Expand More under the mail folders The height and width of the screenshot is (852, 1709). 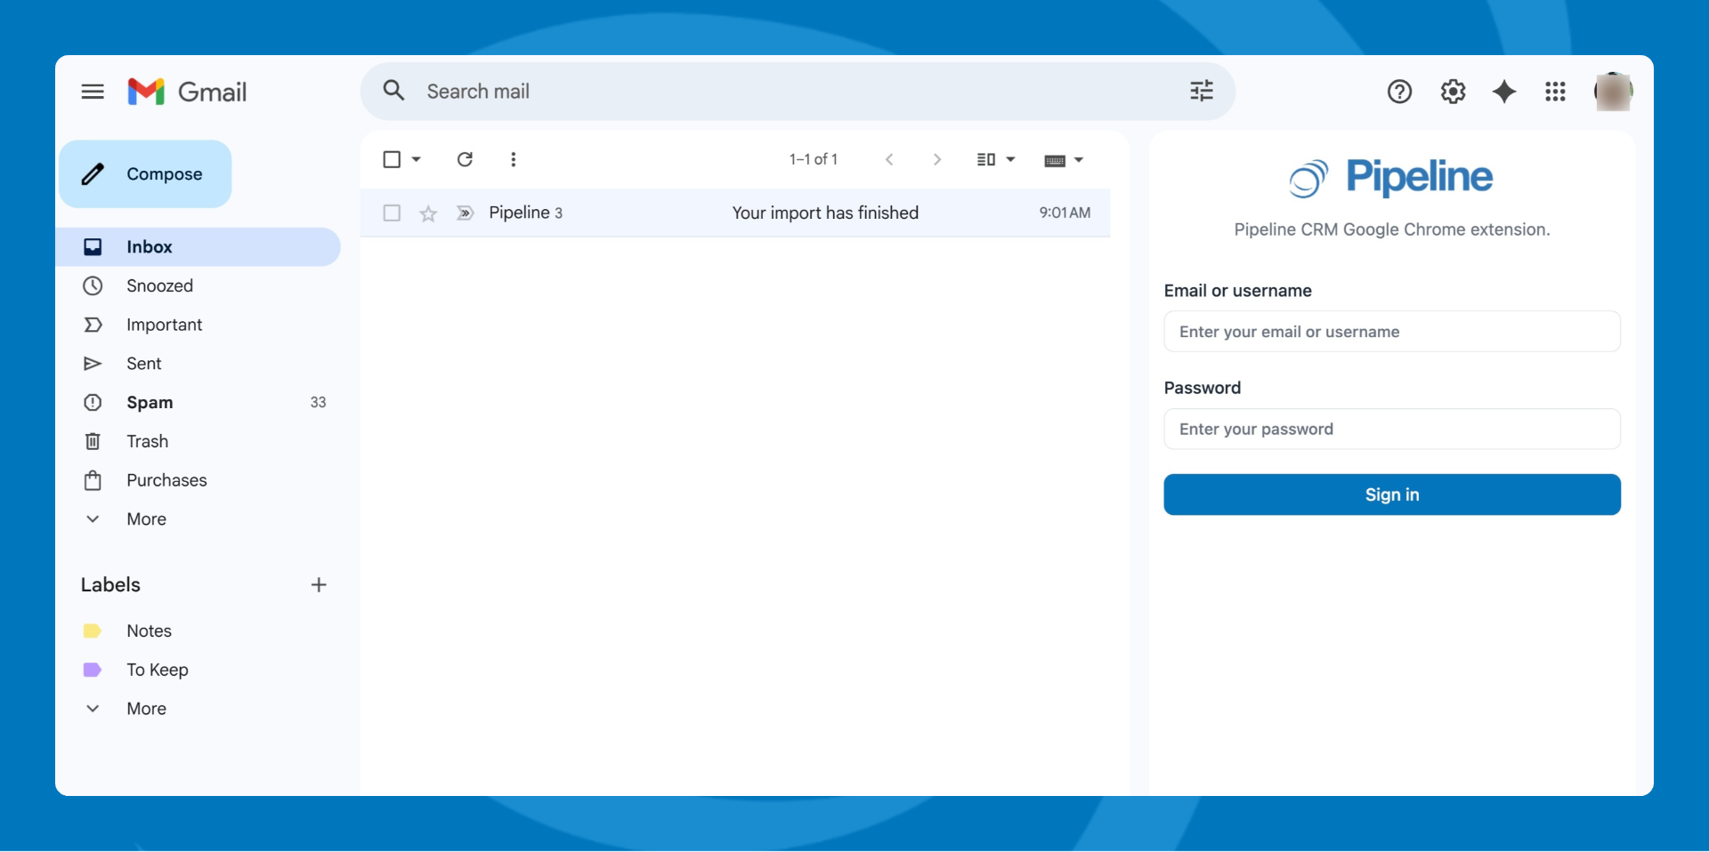[146, 519]
